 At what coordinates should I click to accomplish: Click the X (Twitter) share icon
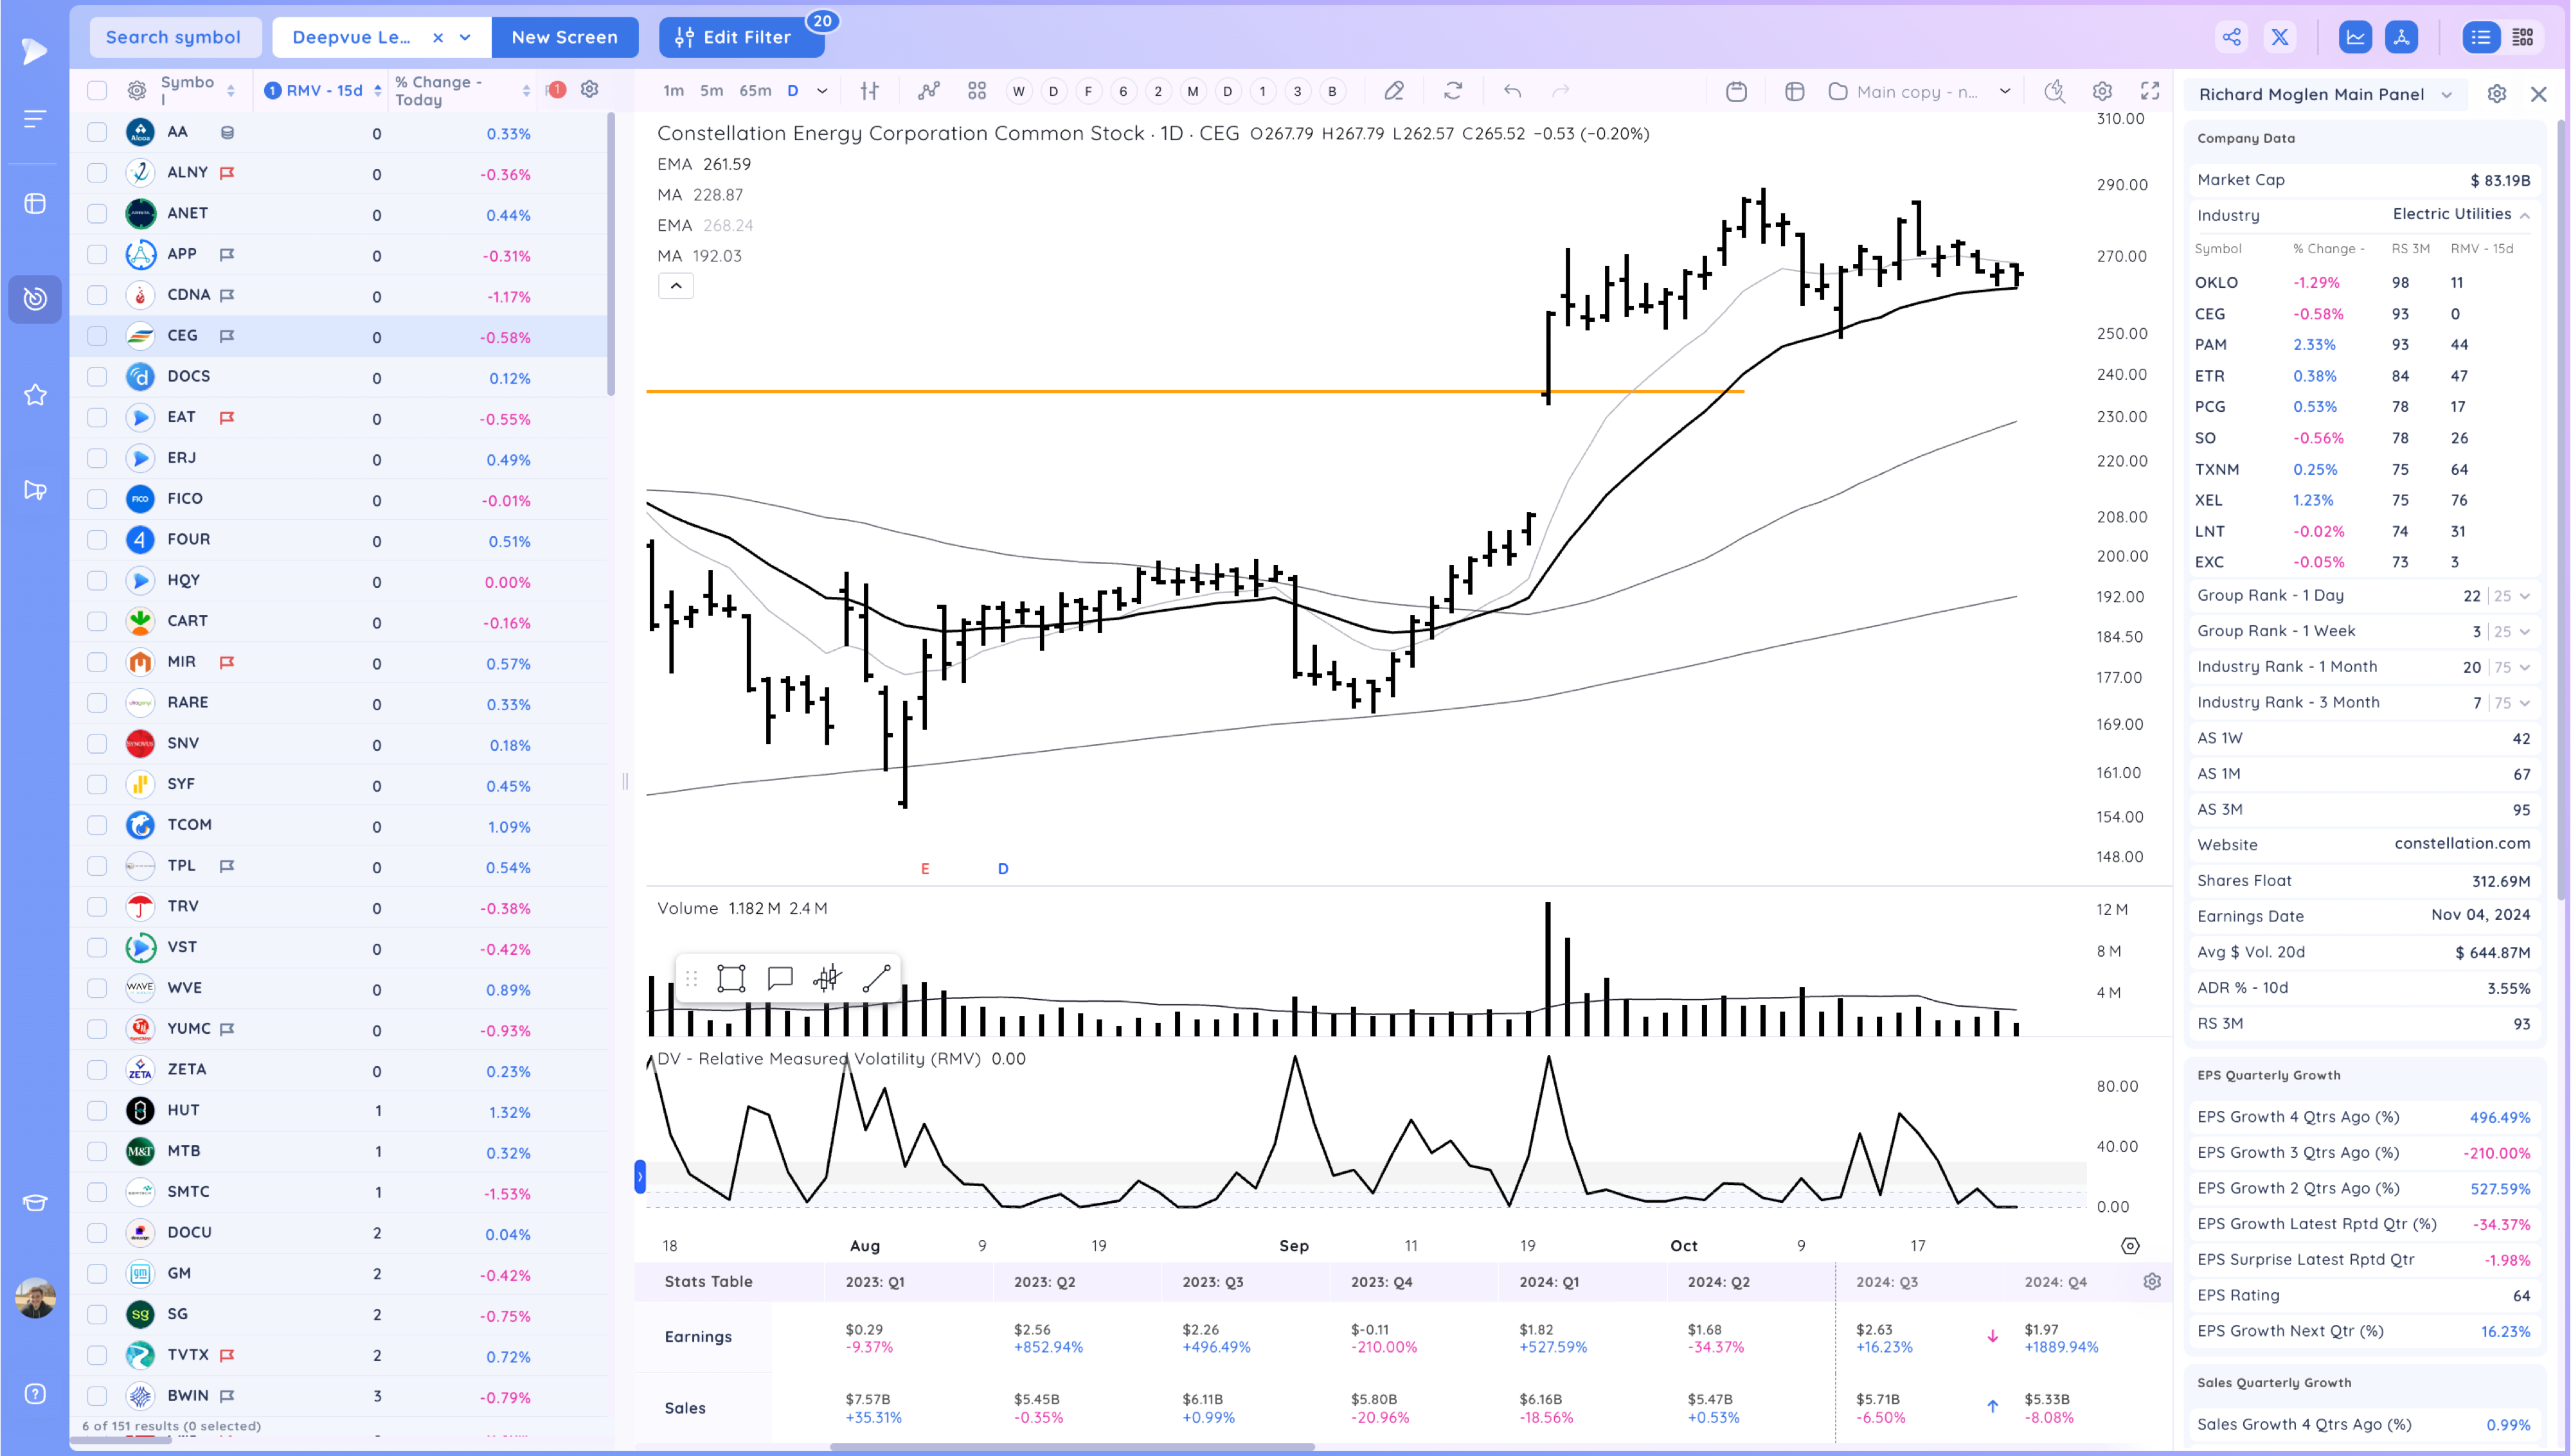point(2279,37)
